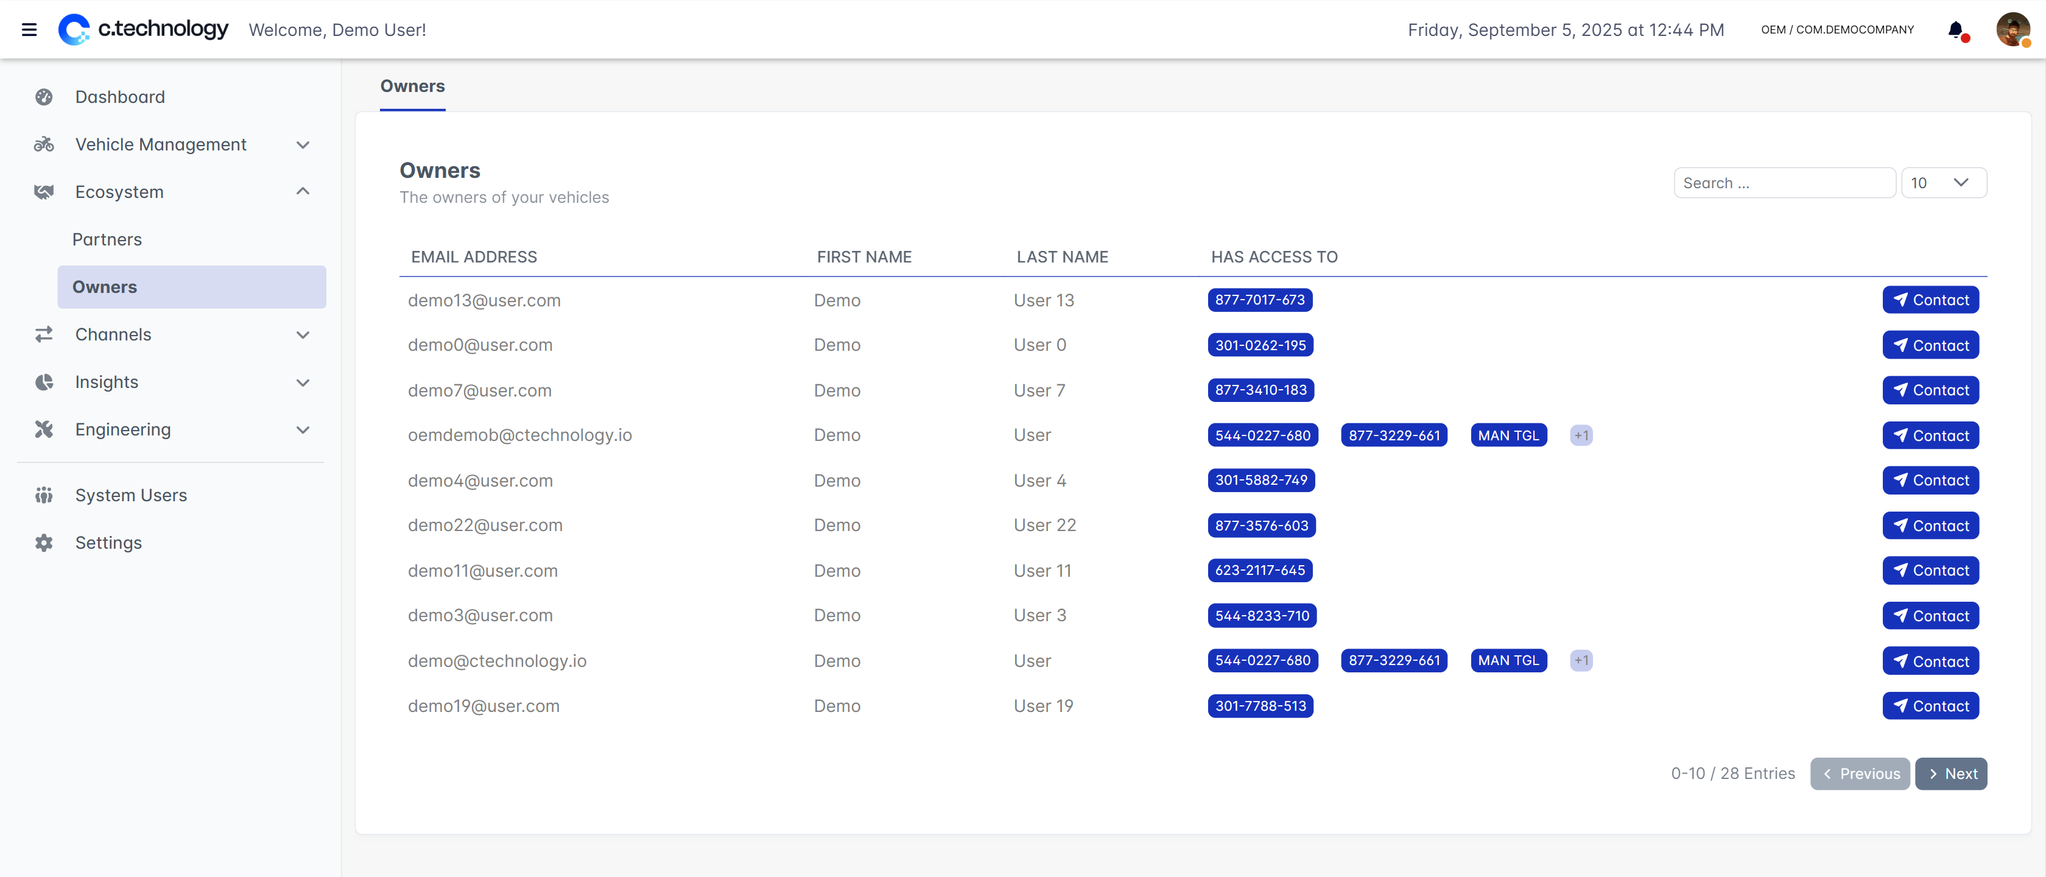Click the System Users people icon
Image resolution: width=2046 pixels, height=877 pixels.
pyautogui.click(x=44, y=495)
